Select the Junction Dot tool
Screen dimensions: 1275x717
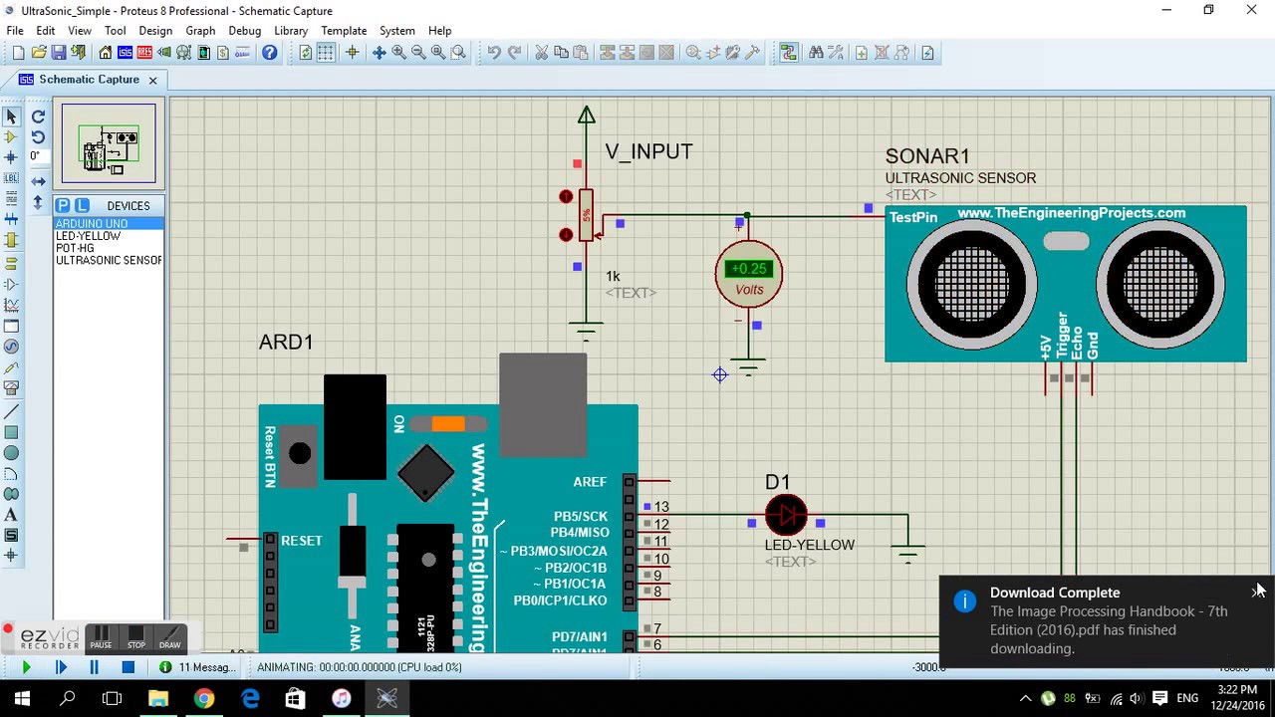[12, 157]
